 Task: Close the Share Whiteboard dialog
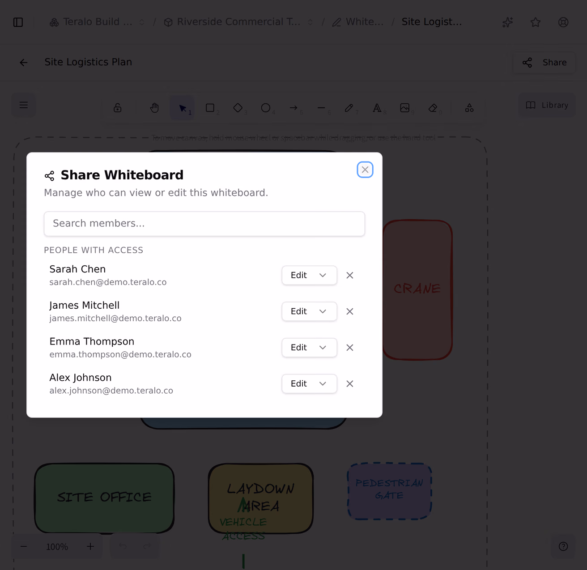pyautogui.click(x=365, y=170)
